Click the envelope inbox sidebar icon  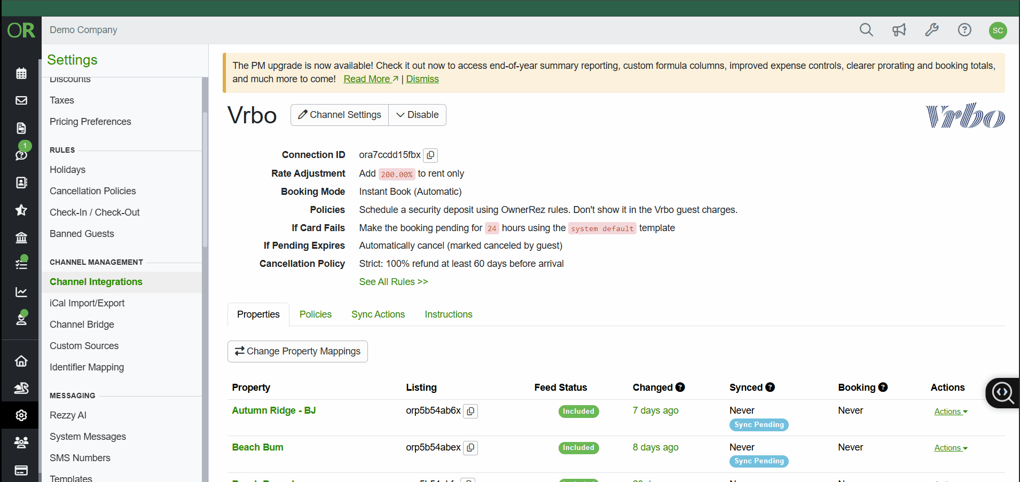coord(21,100)
